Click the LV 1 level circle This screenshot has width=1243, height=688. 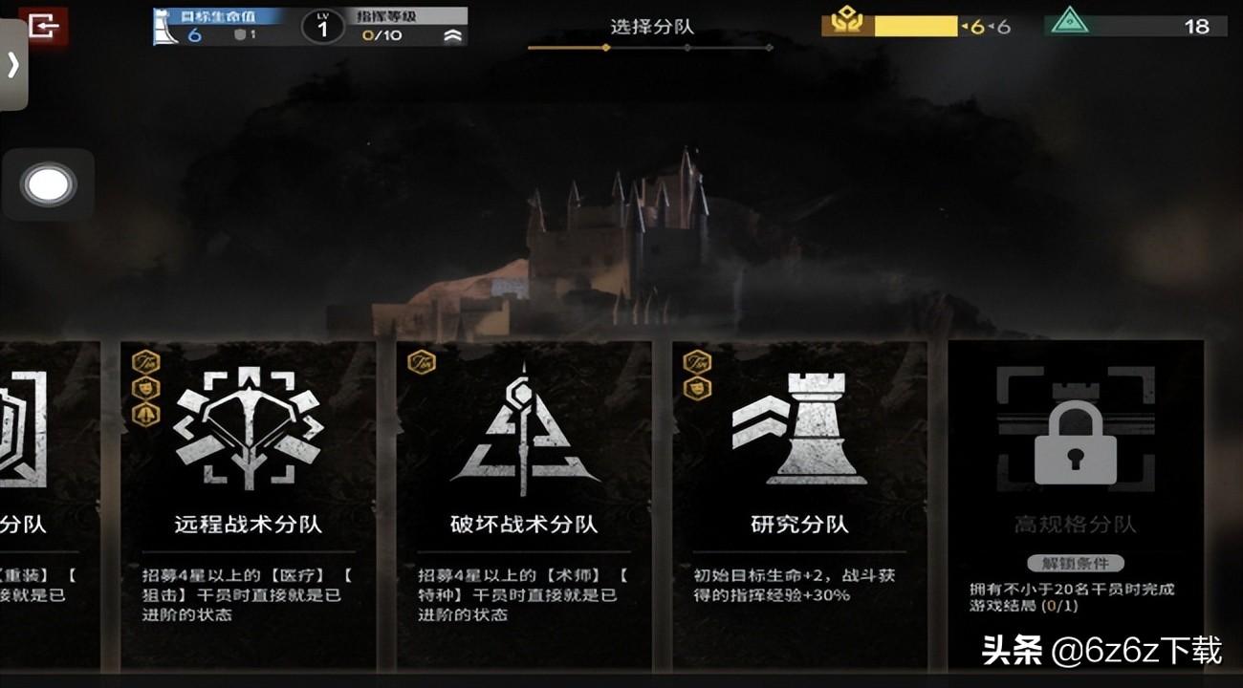pos(322,27)
